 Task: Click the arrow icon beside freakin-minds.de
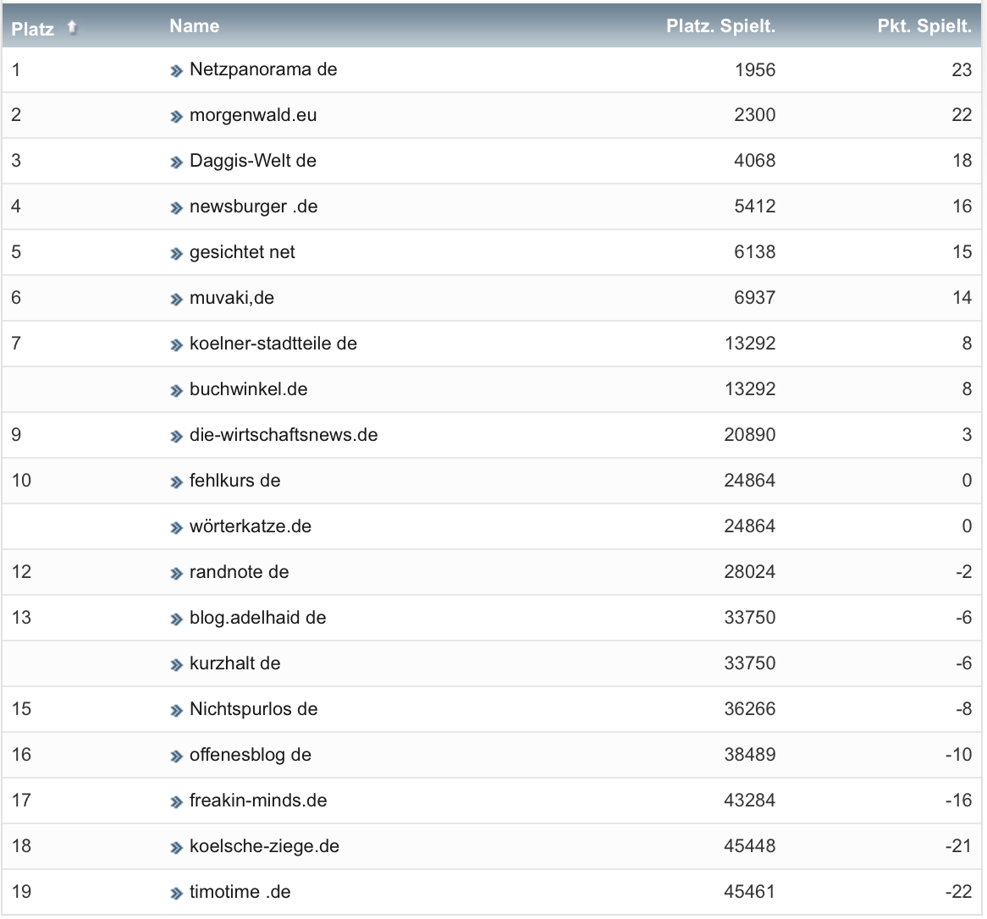pos(176,802)
